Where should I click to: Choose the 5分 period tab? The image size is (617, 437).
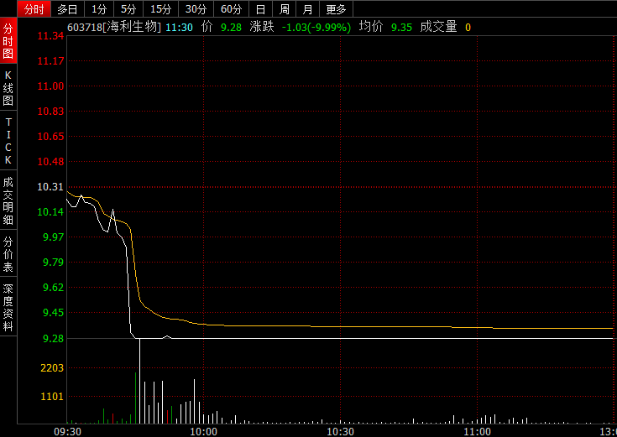128,9
